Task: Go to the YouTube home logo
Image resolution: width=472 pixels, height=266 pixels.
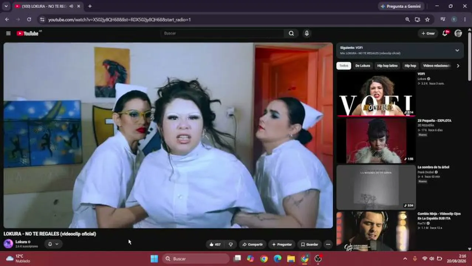Action: click(28, 33)
